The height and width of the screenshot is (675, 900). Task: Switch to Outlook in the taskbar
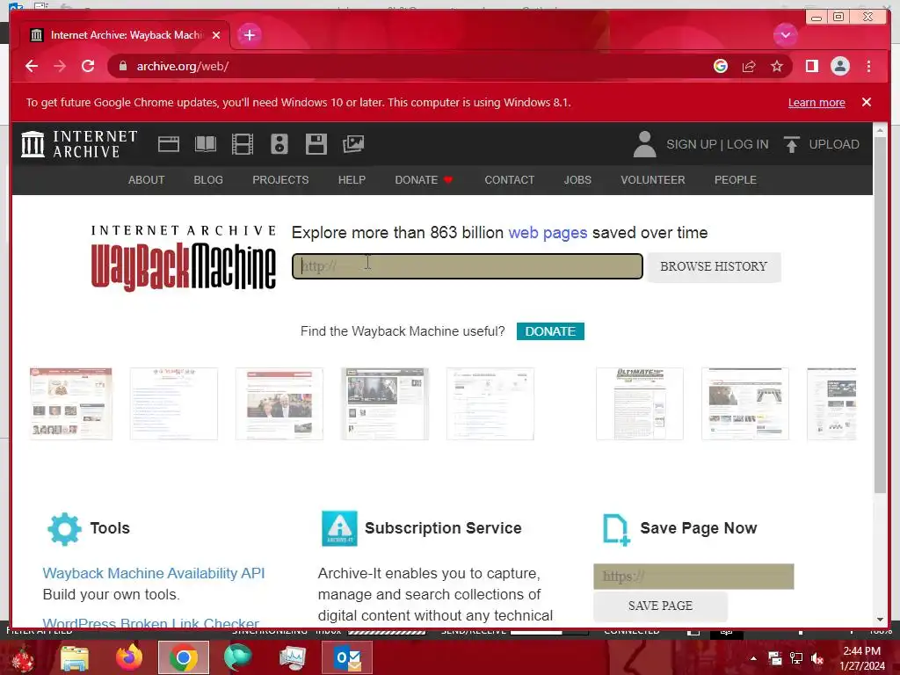347,657
